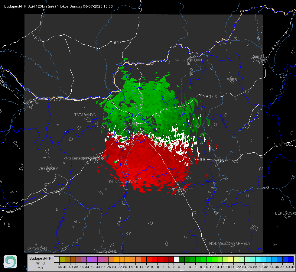296x272 pixels.
Task: Click the 'MISKOLC' city label
Action: pyautogui.click(x=262, y=57)
